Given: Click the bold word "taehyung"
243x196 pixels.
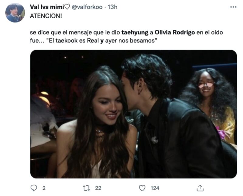Looking at the screenshot, I should (x=132, y=32).
